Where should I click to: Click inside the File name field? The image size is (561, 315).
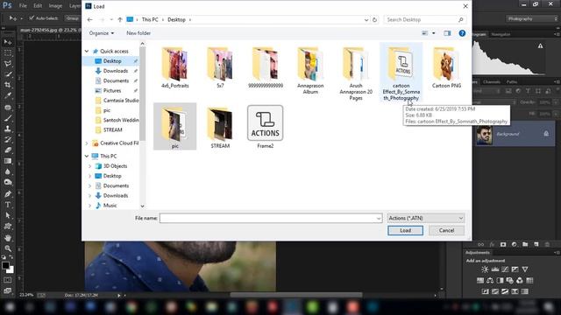[x=271, y=218]
